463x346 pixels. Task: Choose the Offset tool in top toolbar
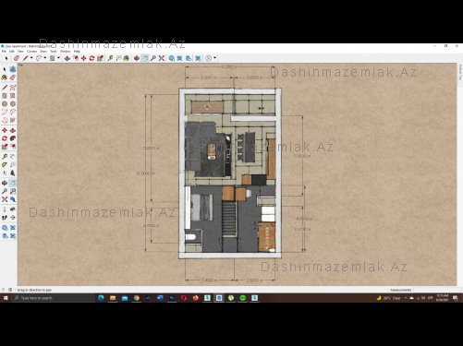click(76, 58)
